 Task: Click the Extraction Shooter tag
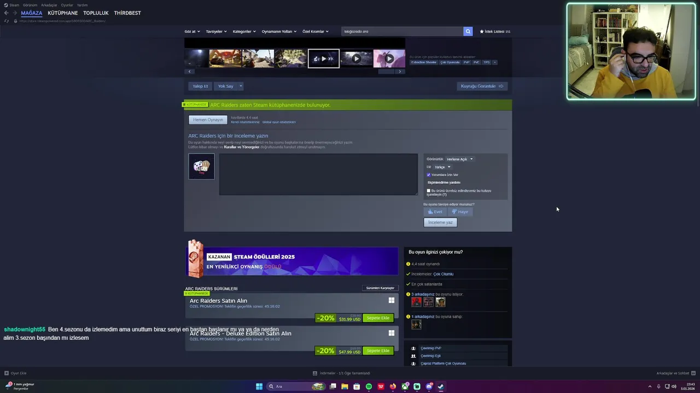(424, 62)
